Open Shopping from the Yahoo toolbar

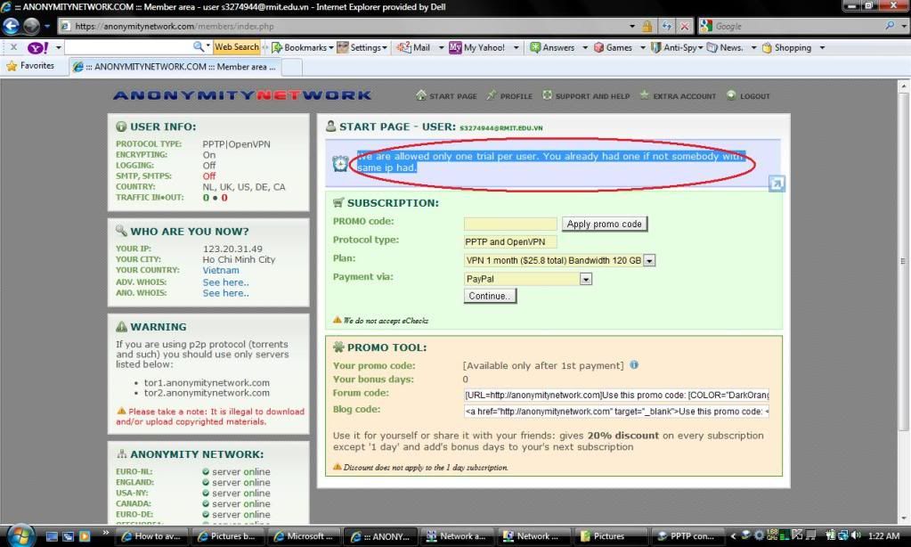coord(786,48)
